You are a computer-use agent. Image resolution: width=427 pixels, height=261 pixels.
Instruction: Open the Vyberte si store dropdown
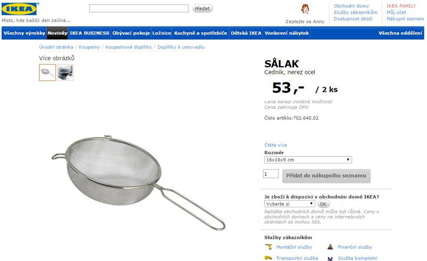[x=289, y=204]
